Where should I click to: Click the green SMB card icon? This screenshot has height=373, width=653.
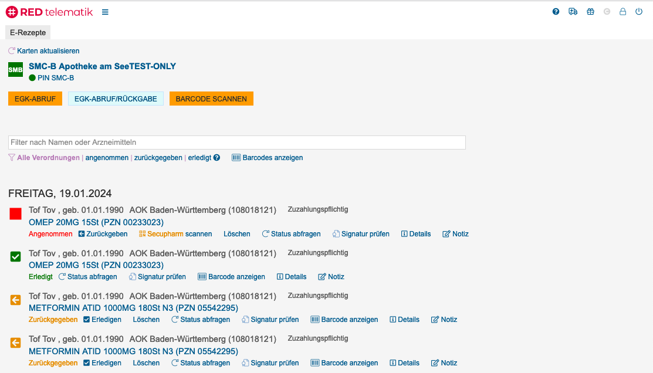click(x=15, y=70)
